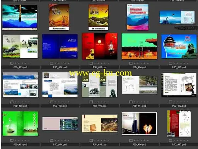Click the rating dots under PSD_484

click(x=62, y=63)
